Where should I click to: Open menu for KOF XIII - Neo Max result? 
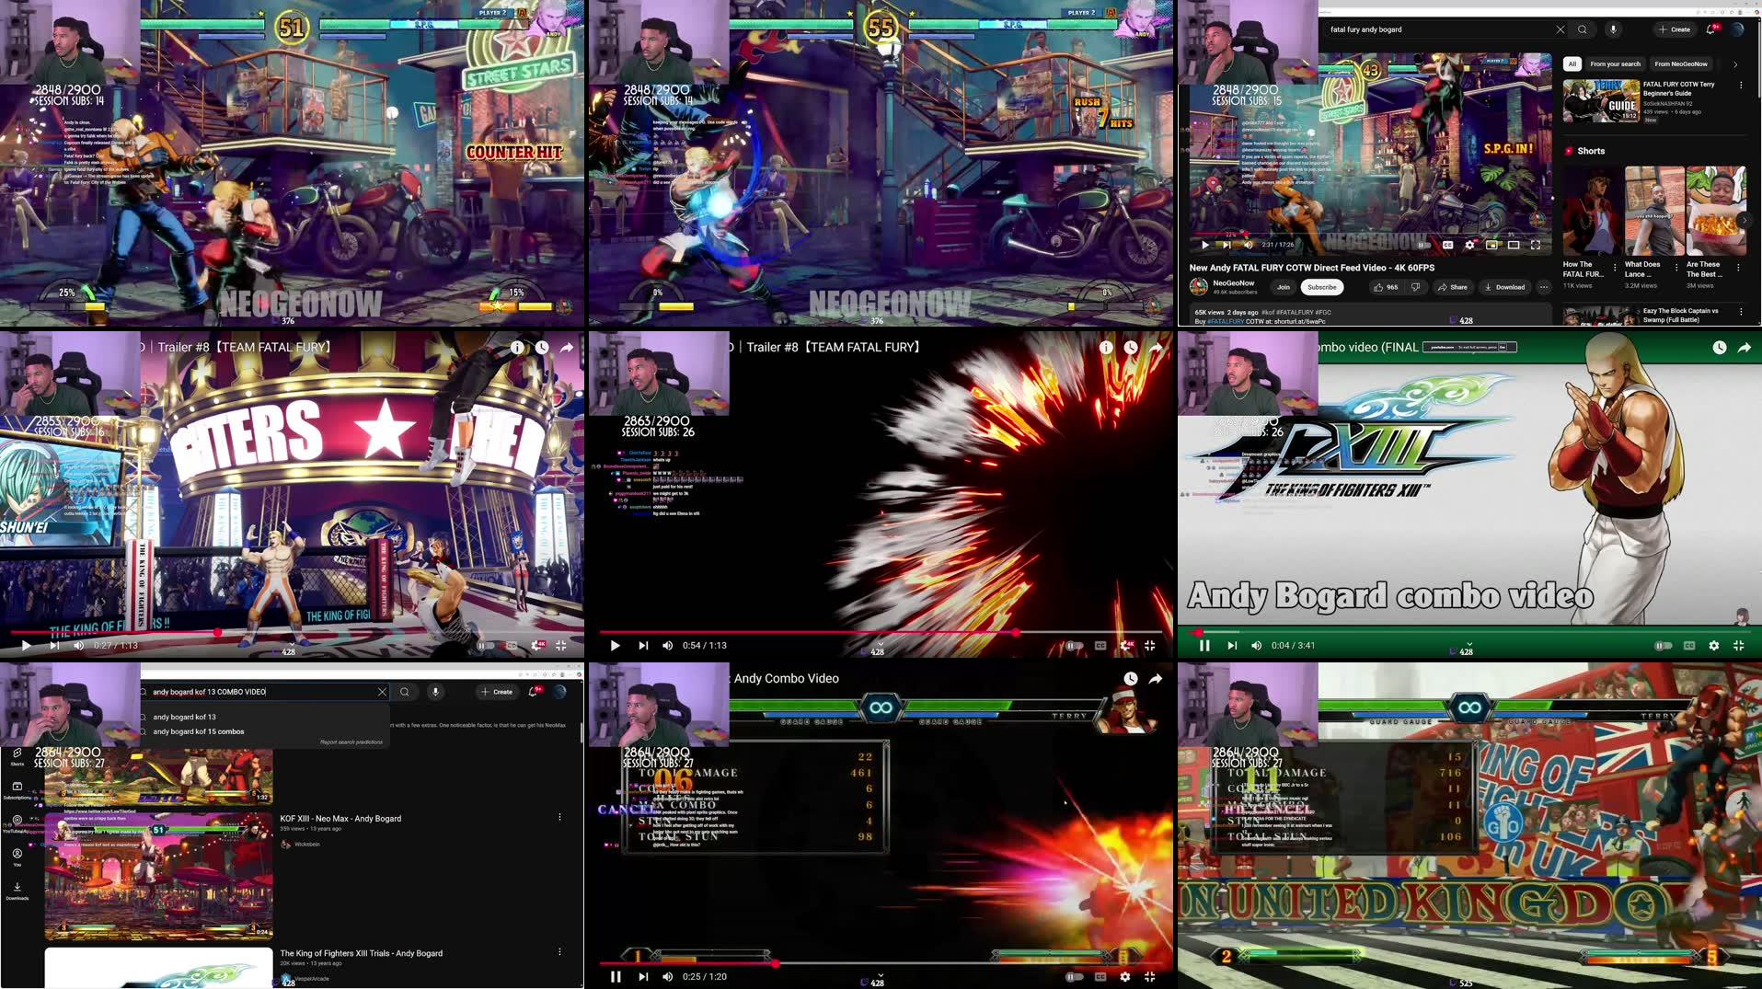[x=559, y=817]
